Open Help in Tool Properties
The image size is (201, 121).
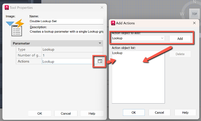click(x=92, y=113)
